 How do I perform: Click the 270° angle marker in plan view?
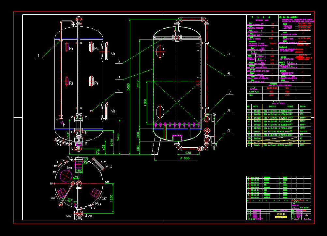tap(107, 182)
